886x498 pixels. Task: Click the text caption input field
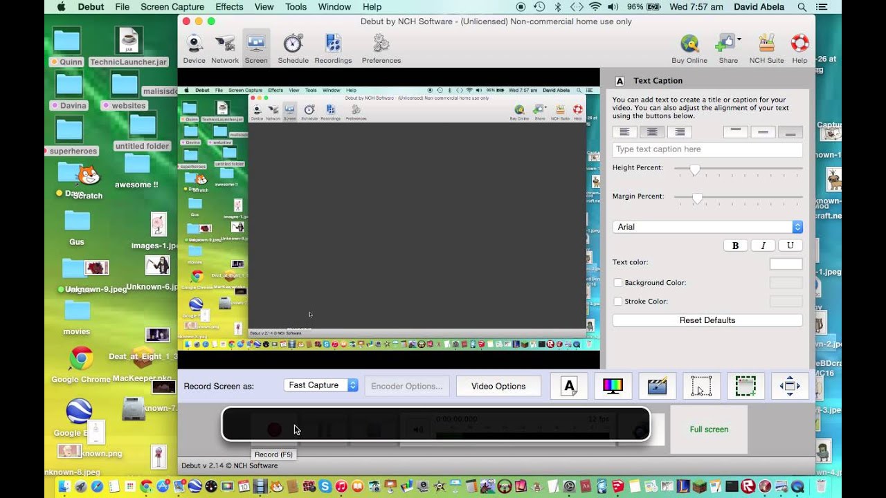click(x=707, y=149)
